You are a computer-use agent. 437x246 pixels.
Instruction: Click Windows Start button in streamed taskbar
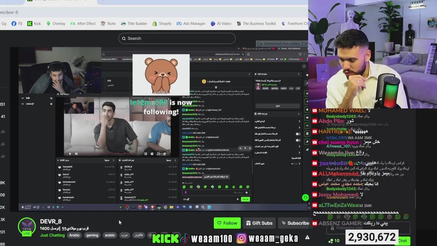[209, 207]
